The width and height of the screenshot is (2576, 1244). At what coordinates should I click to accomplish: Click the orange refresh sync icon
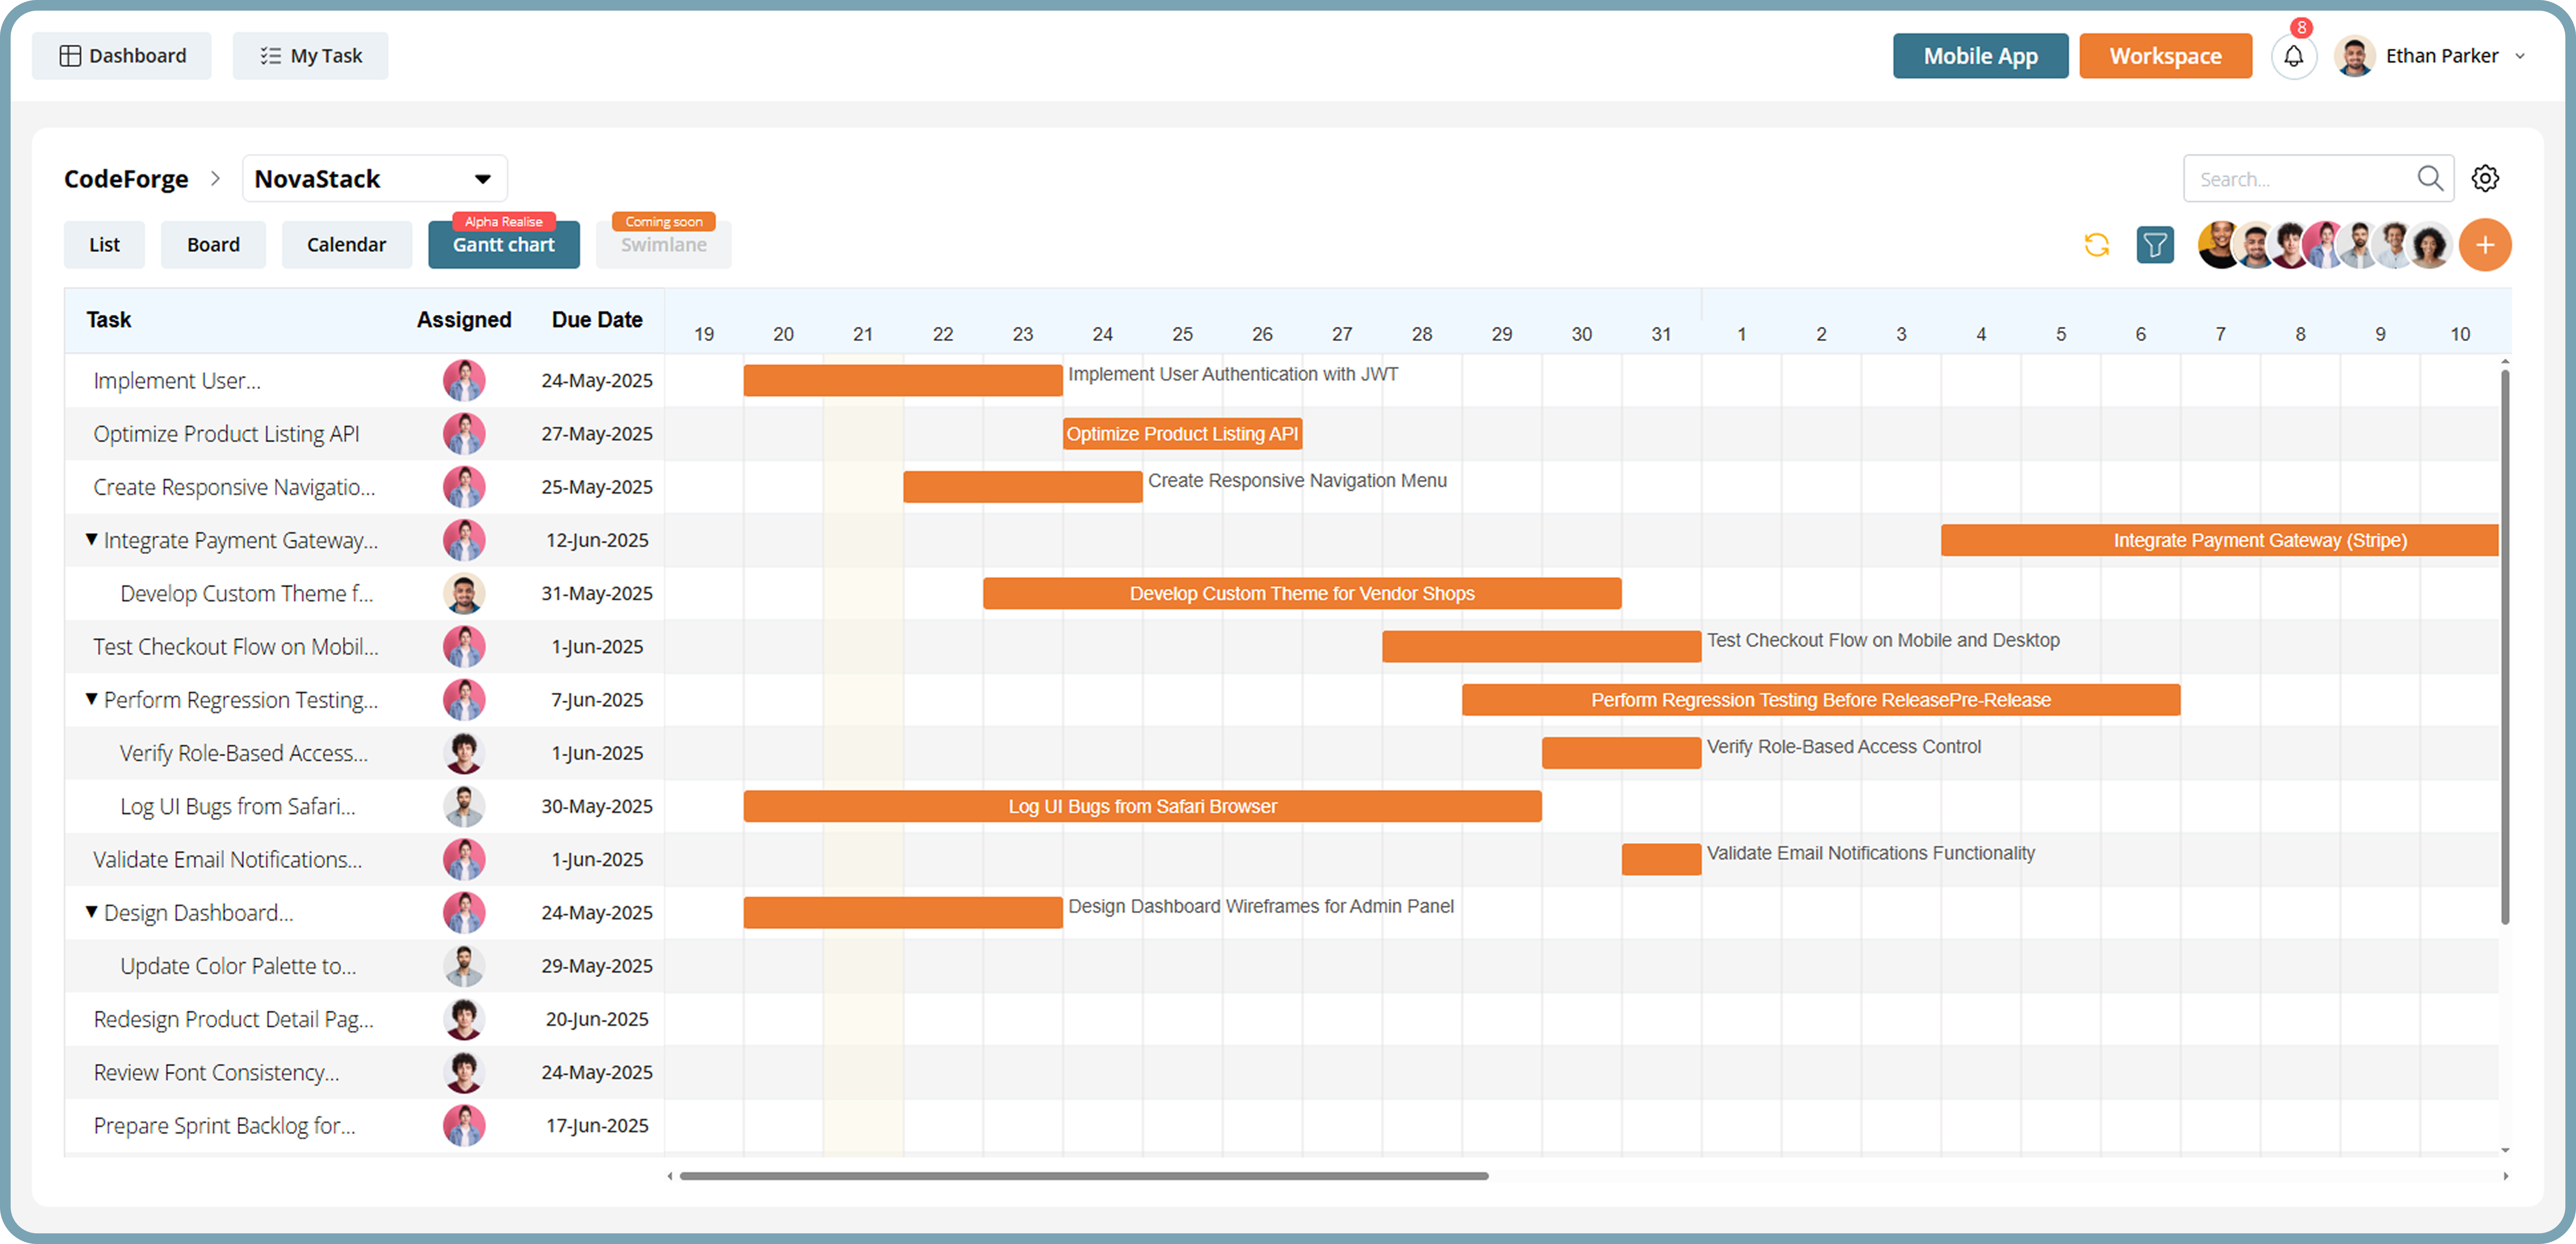click(x=2097, y=245)
